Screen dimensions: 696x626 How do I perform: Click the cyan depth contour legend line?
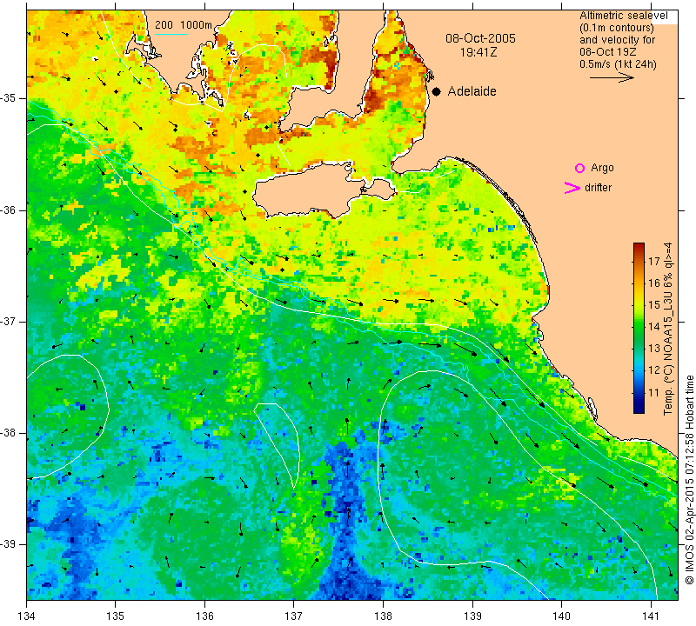[x=171, y=34]
